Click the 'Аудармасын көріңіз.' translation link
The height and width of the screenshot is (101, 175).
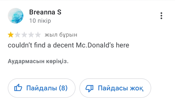coord(38,61)
